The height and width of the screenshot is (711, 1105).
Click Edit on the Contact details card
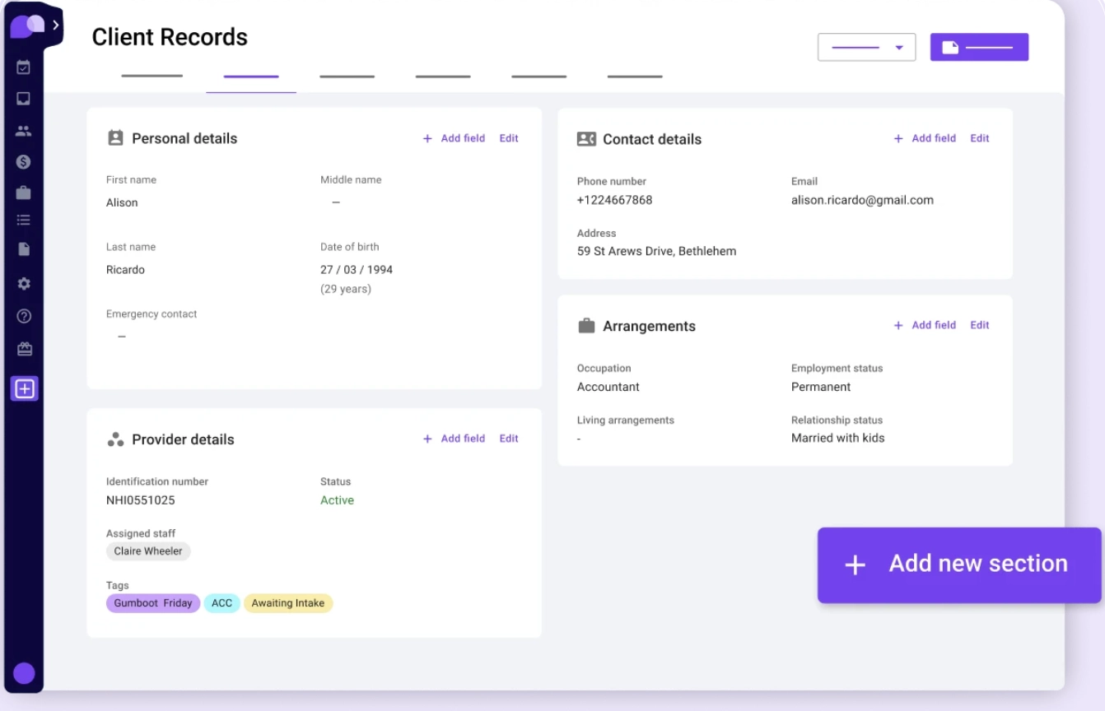[x=979, y=138]
